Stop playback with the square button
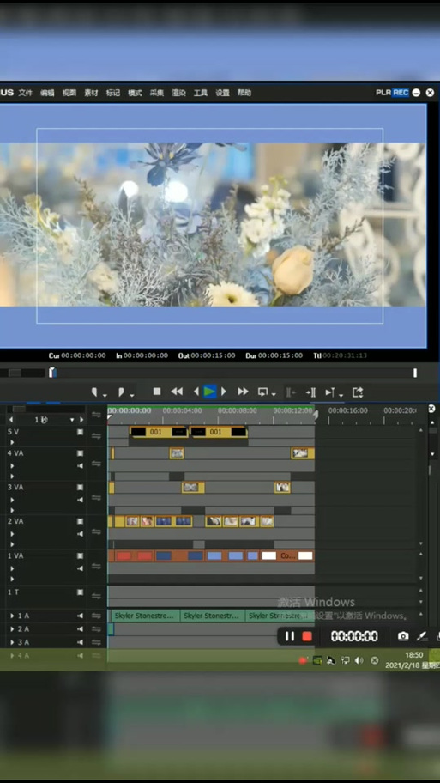The width and height of the screenshot is (440, 783). click(x=157, y=392)
